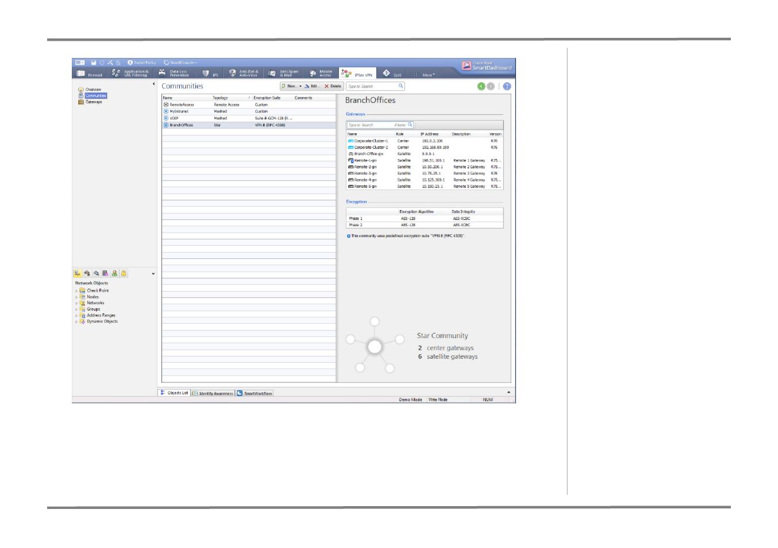Select the IPSec VPN tab

coord(357,73)
